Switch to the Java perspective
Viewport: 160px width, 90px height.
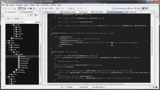(x=130, y=8)
